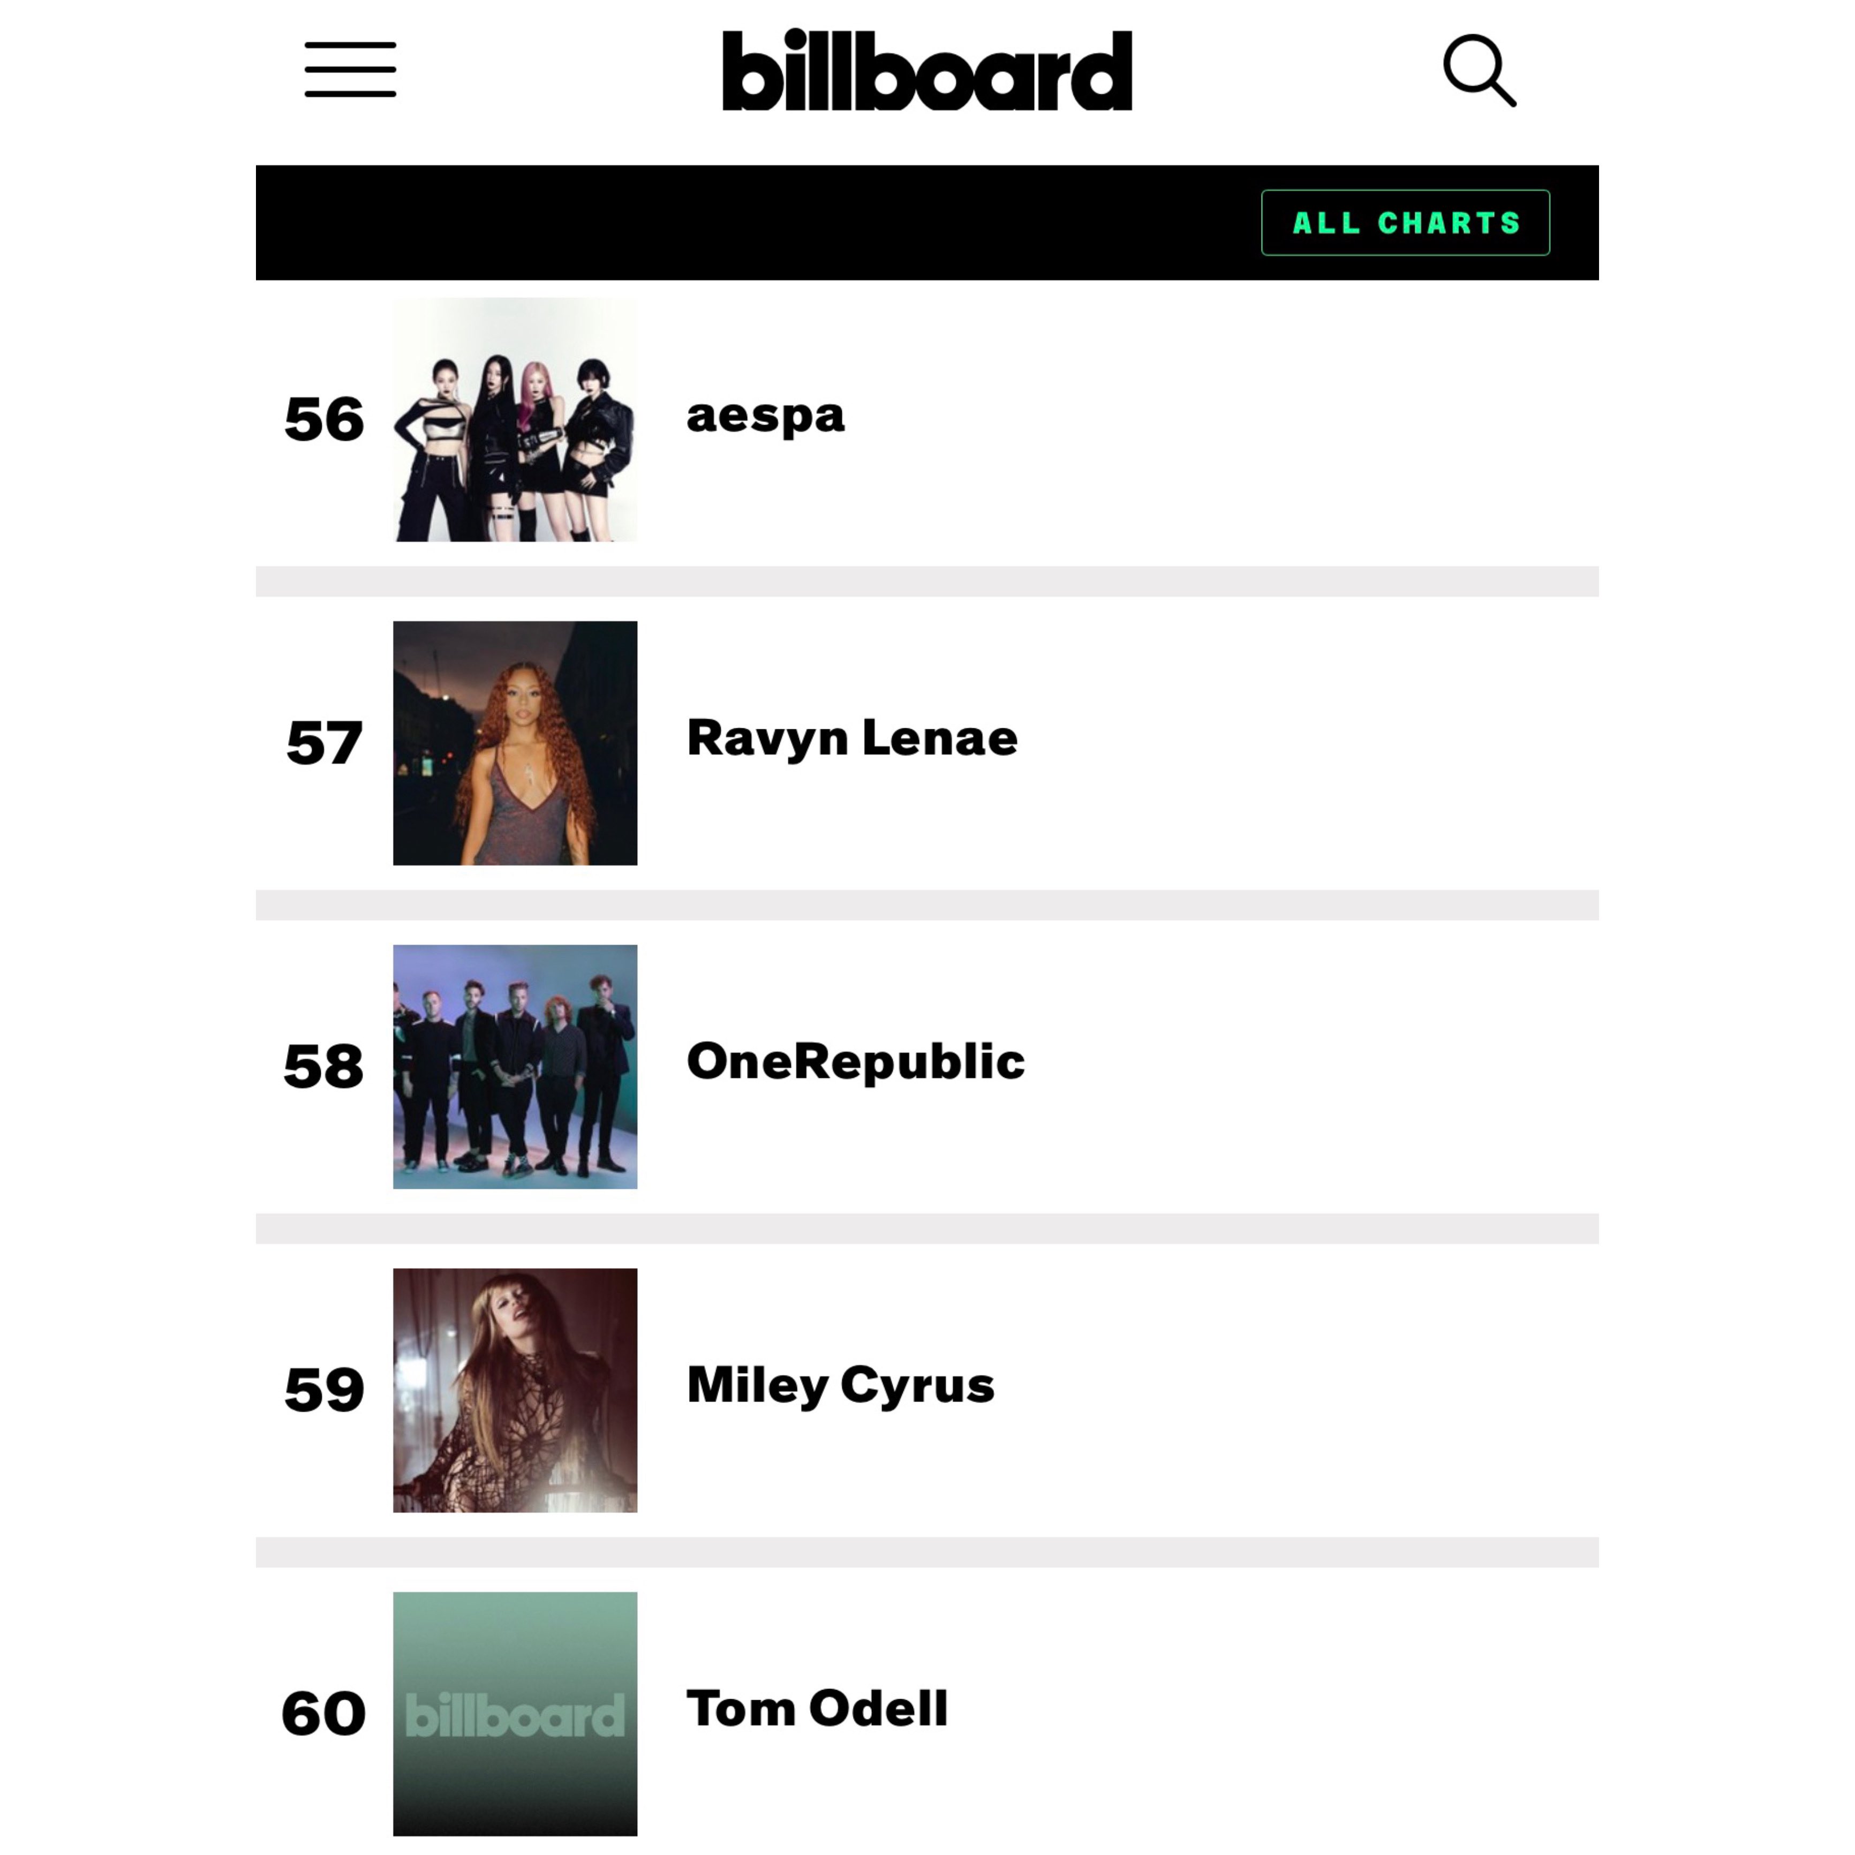The height and width of the screenshot is (1855, 1855).
Task: Open the OneRepublic artist link
Action: pyautogui.click(x=856, y=1061)
